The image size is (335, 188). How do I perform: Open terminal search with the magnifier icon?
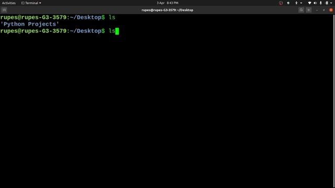pyautogui.click(x=301, y=10)
